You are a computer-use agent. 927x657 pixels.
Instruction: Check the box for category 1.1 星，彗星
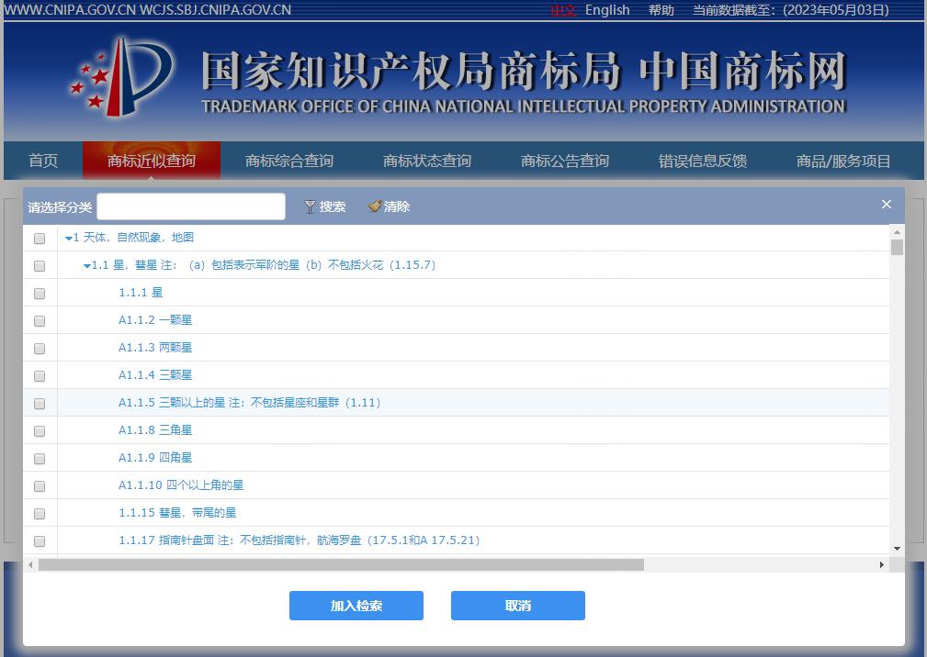pos(40,265)
